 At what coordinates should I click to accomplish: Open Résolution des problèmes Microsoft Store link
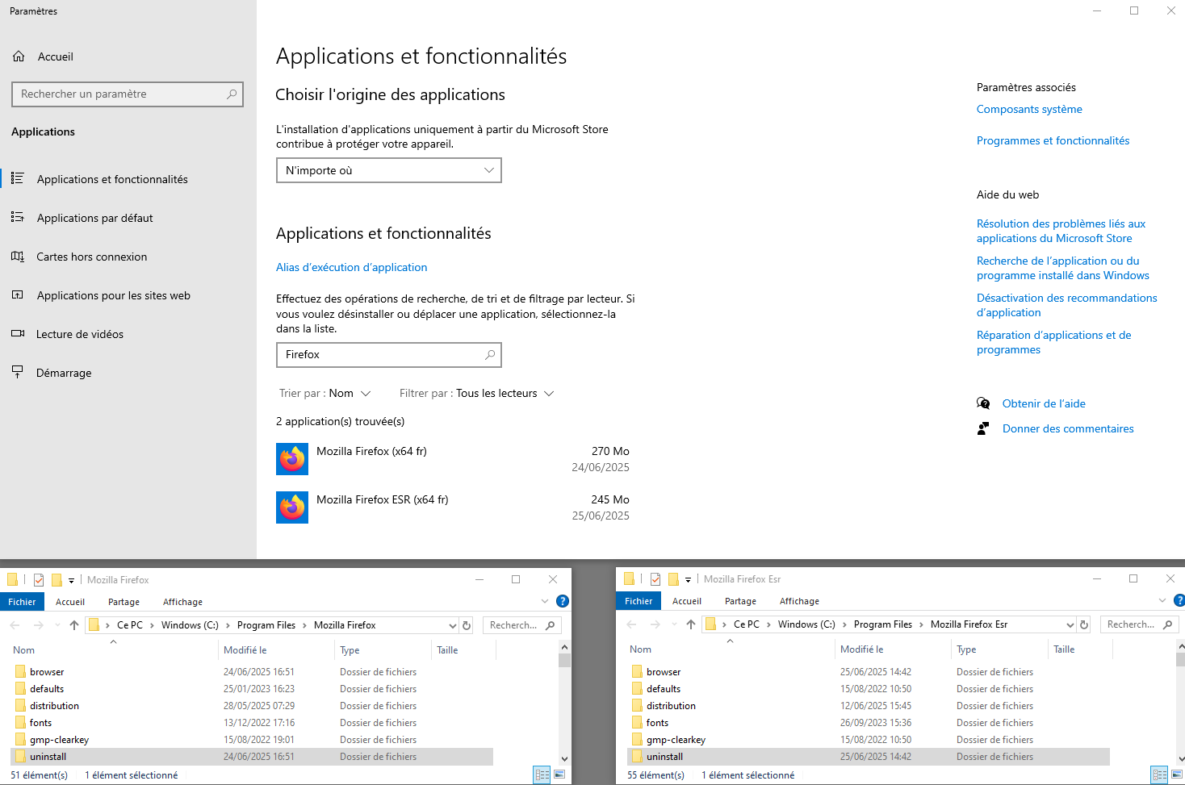pos(1061,231)
